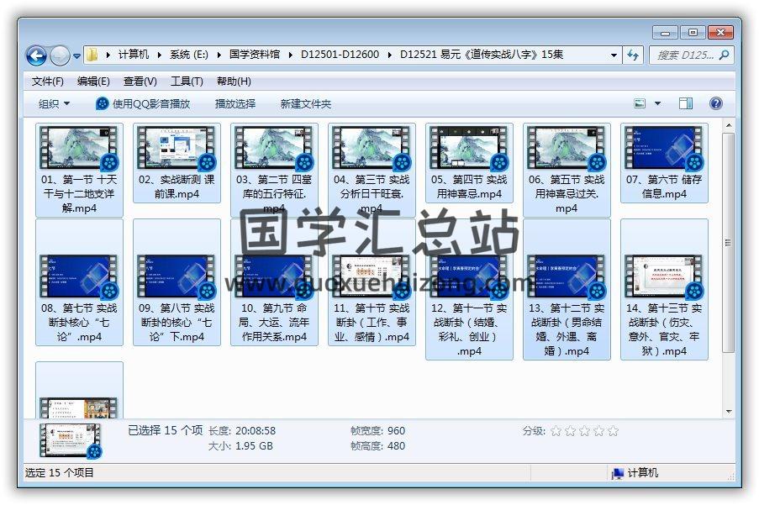The image size is (759, 505).
Task: Open the help question mark icon
Action: (716, 103)
